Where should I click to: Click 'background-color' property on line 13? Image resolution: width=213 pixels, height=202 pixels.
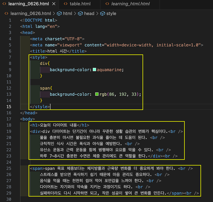coord(70,94)
